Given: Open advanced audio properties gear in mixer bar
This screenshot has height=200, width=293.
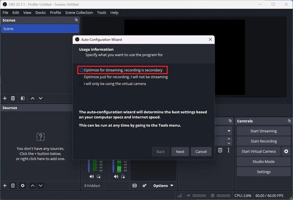Looking at the screenshot, I should (145, 186).
